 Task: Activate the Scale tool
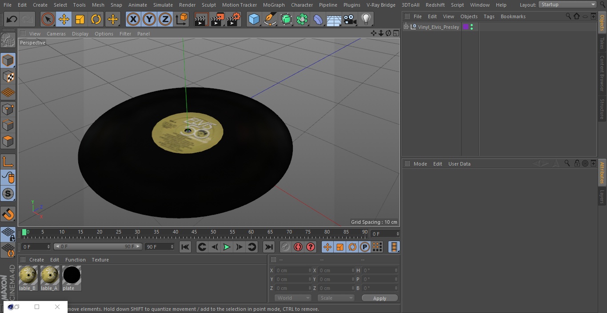(80, 20)
